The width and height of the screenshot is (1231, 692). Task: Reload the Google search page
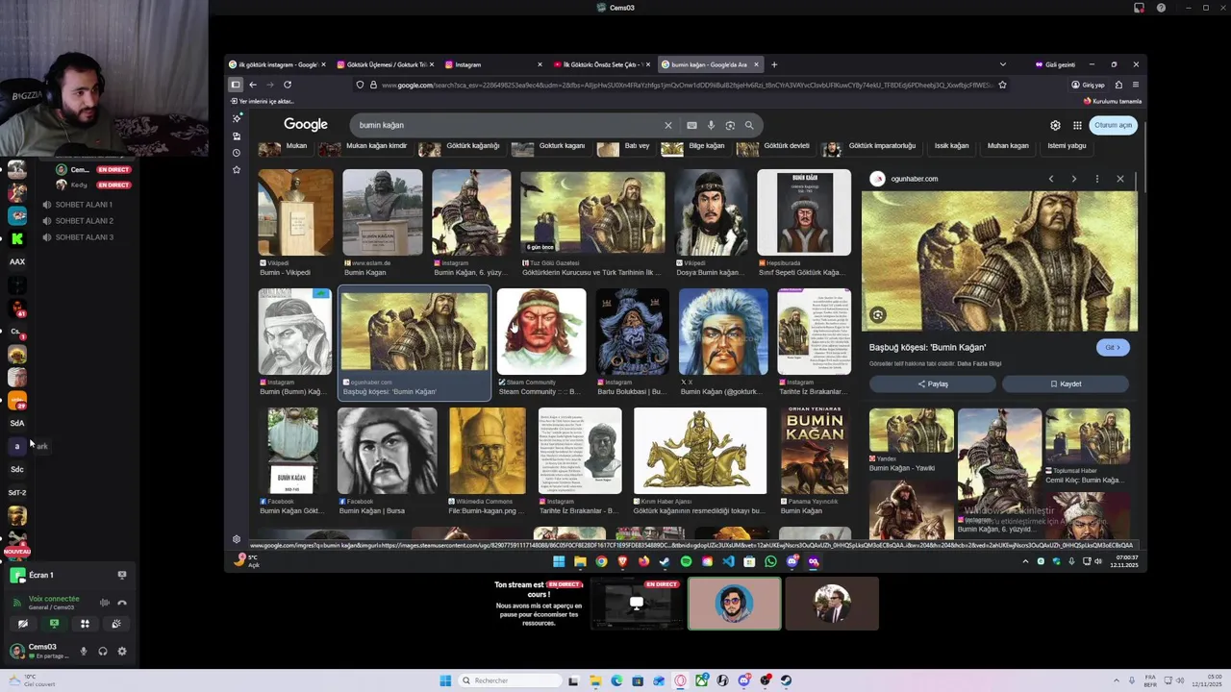287,85
